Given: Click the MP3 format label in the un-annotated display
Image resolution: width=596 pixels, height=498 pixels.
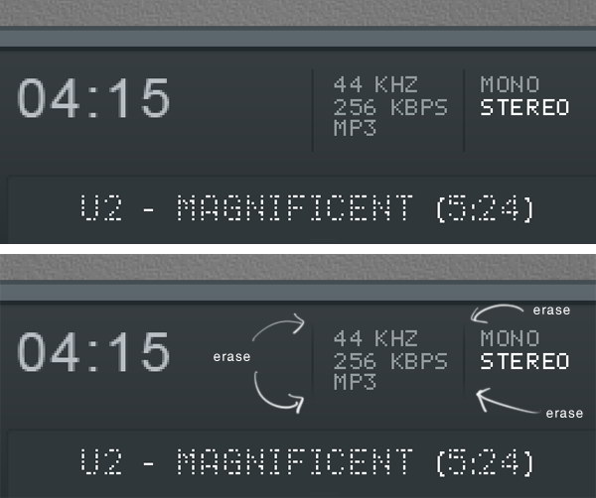Looking at the screenshot, I should pyautogui.click(x=355, y=128).
